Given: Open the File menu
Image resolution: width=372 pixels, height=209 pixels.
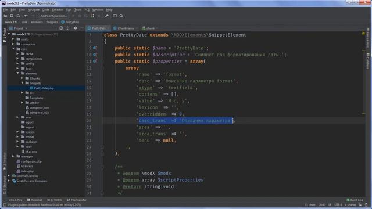Looking at the screenshot, I should tap(5, 10).
